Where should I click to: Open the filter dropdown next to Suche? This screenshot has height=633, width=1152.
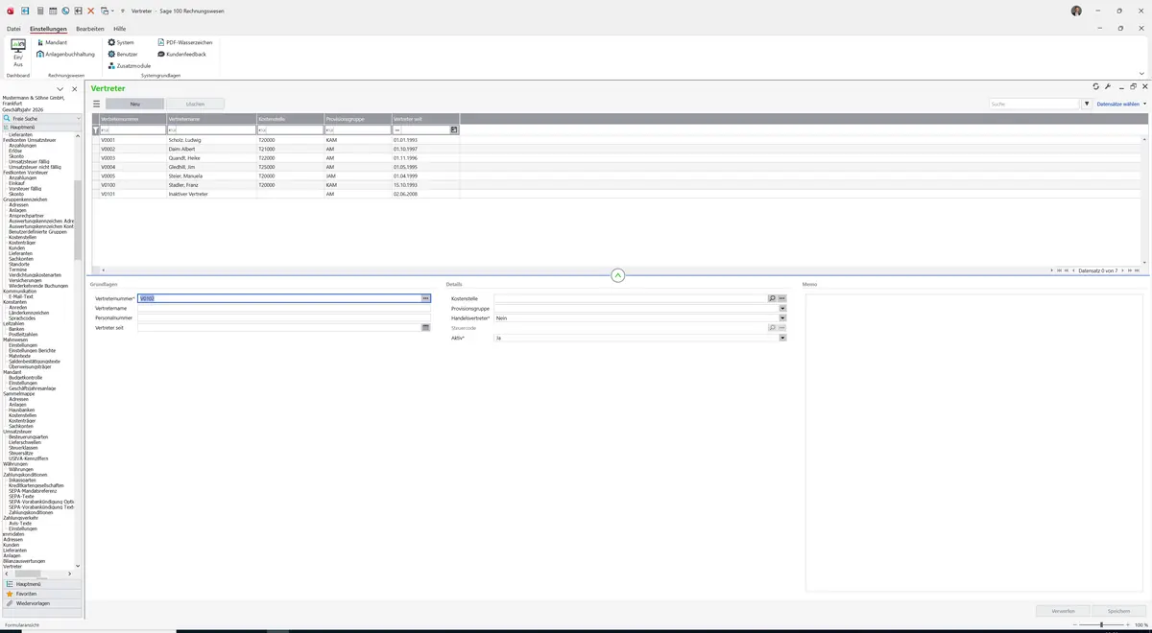pos(1087,104)
